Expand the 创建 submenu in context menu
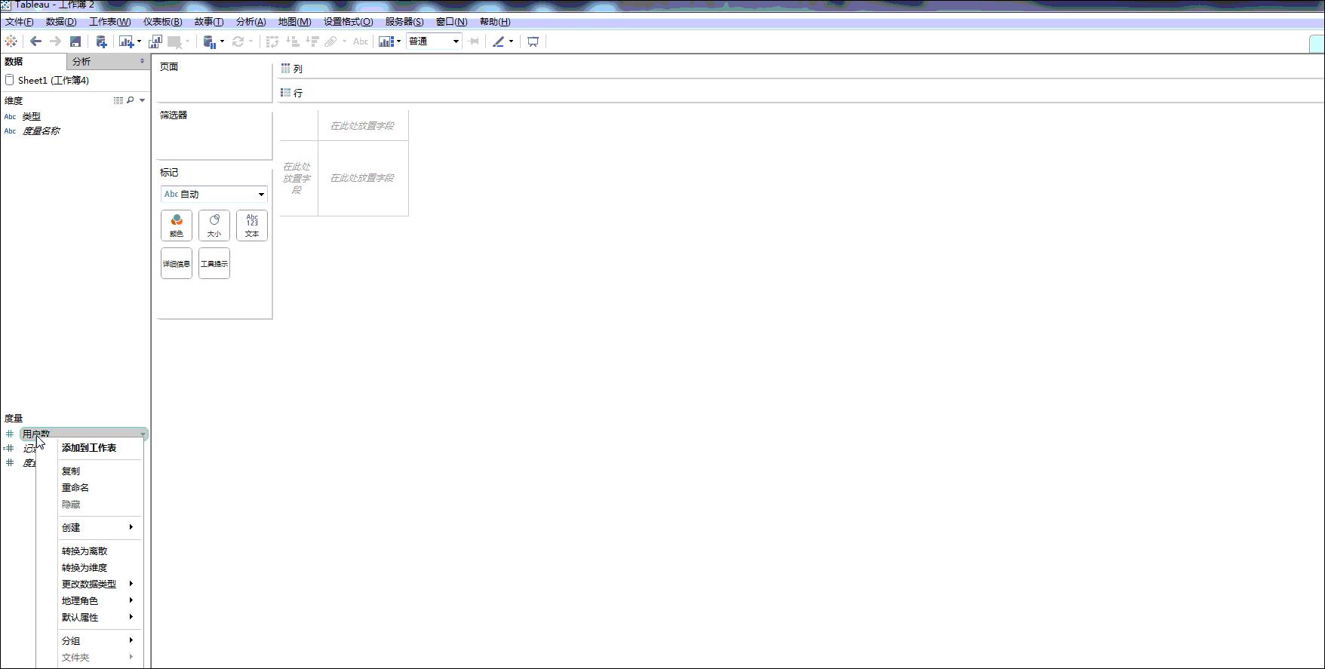 pos(101,528)
